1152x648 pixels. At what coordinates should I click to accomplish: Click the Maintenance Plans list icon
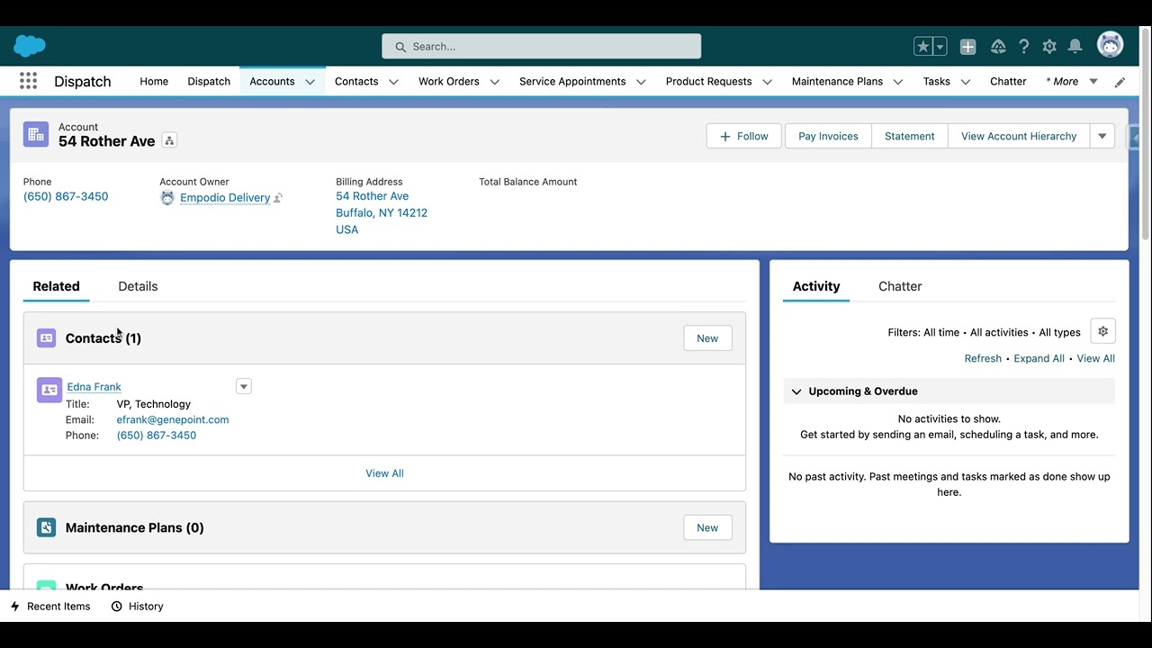click(46, 527)
